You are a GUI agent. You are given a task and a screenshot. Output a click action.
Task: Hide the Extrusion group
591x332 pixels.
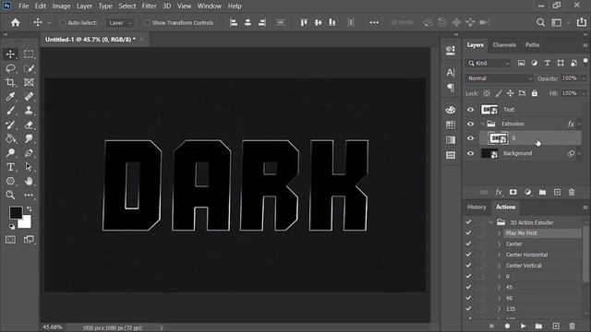(470, 124)
